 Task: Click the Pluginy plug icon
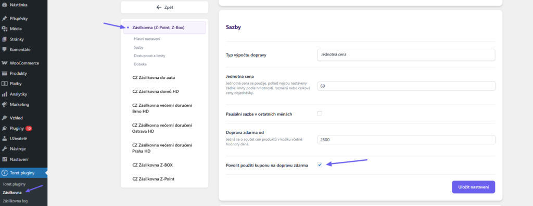coord(5,128)
